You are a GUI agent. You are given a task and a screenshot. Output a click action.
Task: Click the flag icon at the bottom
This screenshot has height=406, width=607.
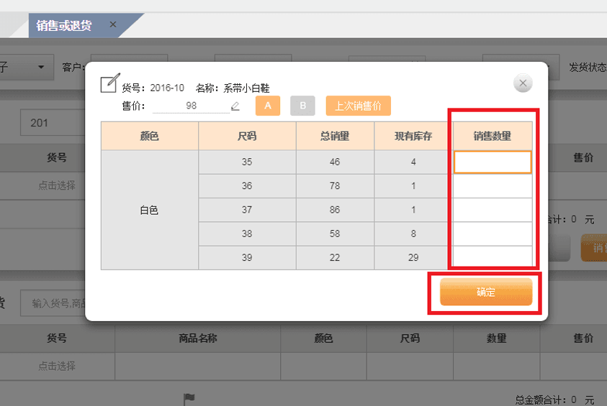(189, 398)
